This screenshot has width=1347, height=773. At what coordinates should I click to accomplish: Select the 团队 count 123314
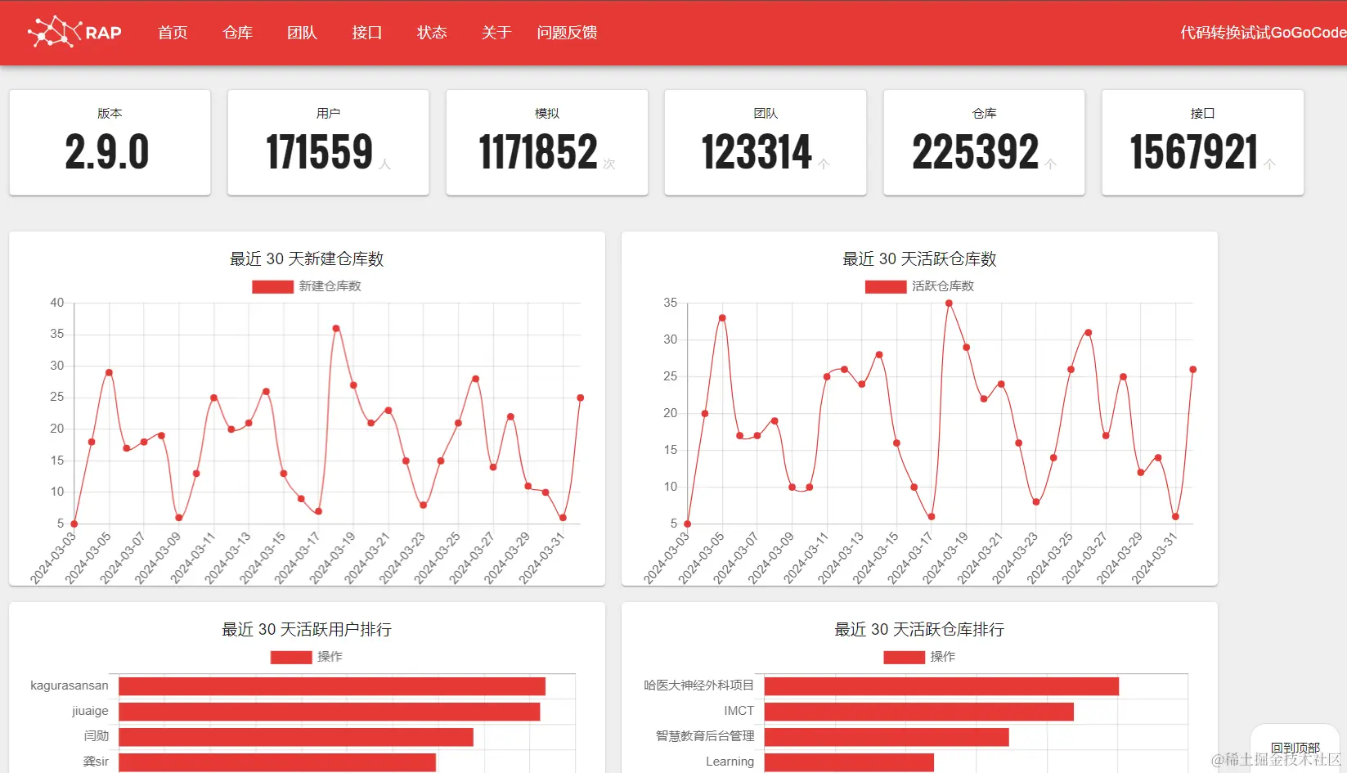pos(757,152)
